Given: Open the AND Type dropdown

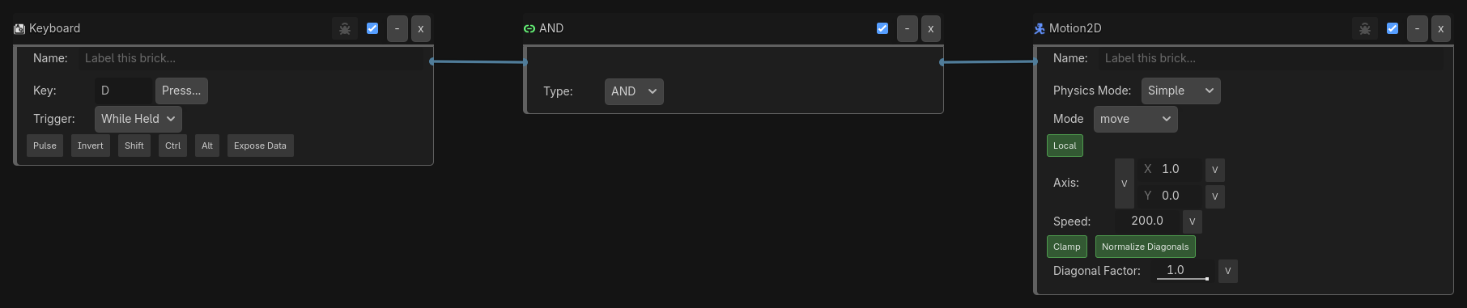Looking at the screenshot, I should pyautogui.click(x=634, y=91).
